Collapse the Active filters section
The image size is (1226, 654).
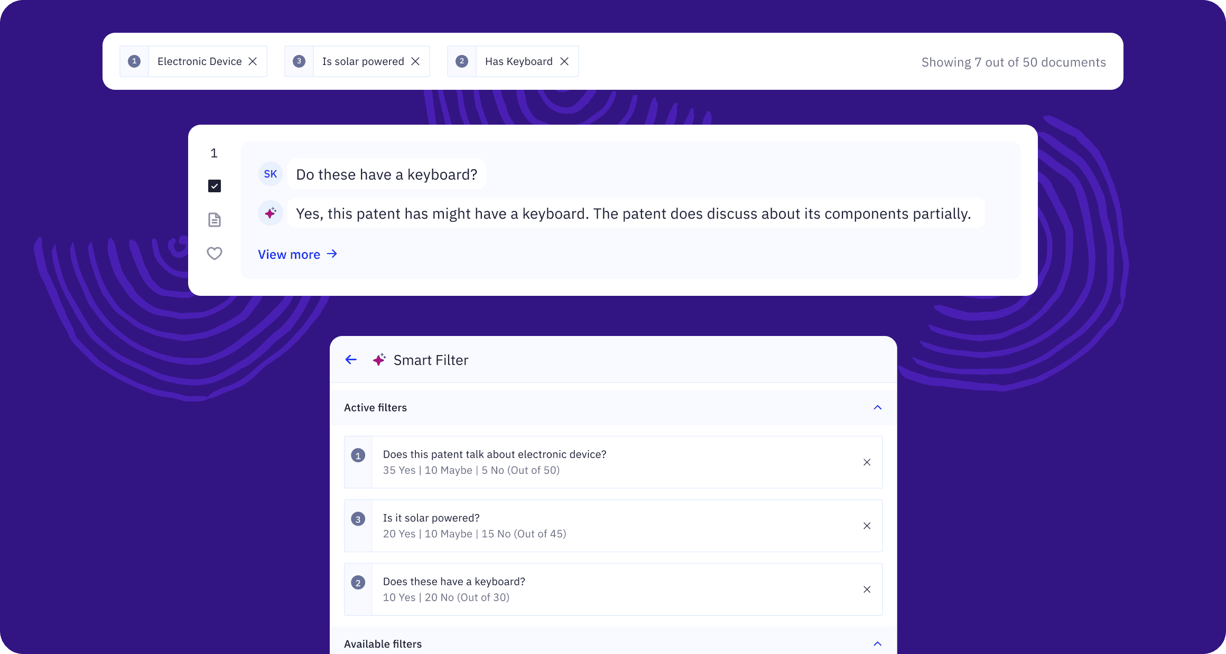tap(877, 407)
